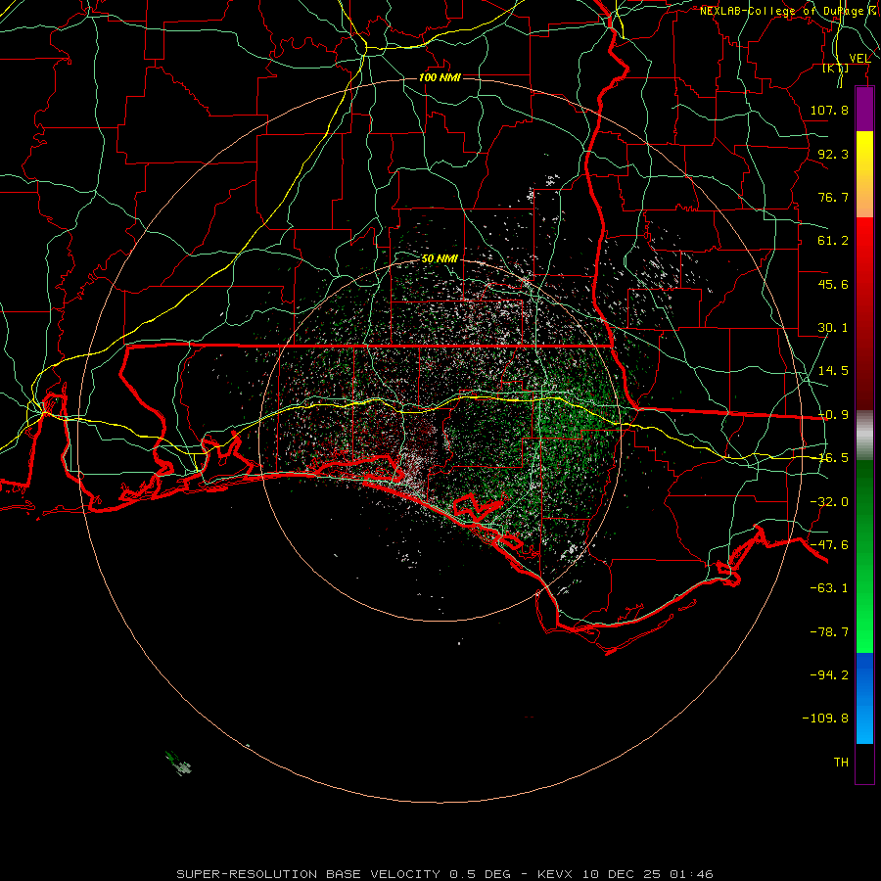Select the 45.6 legend value
Viewport: 881px width, 881px height.
click(x=833, y=284)
